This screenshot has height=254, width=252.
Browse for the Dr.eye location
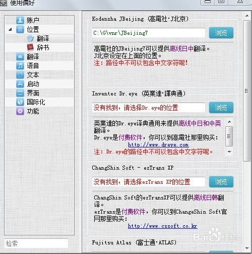click(x=221, y=108)
